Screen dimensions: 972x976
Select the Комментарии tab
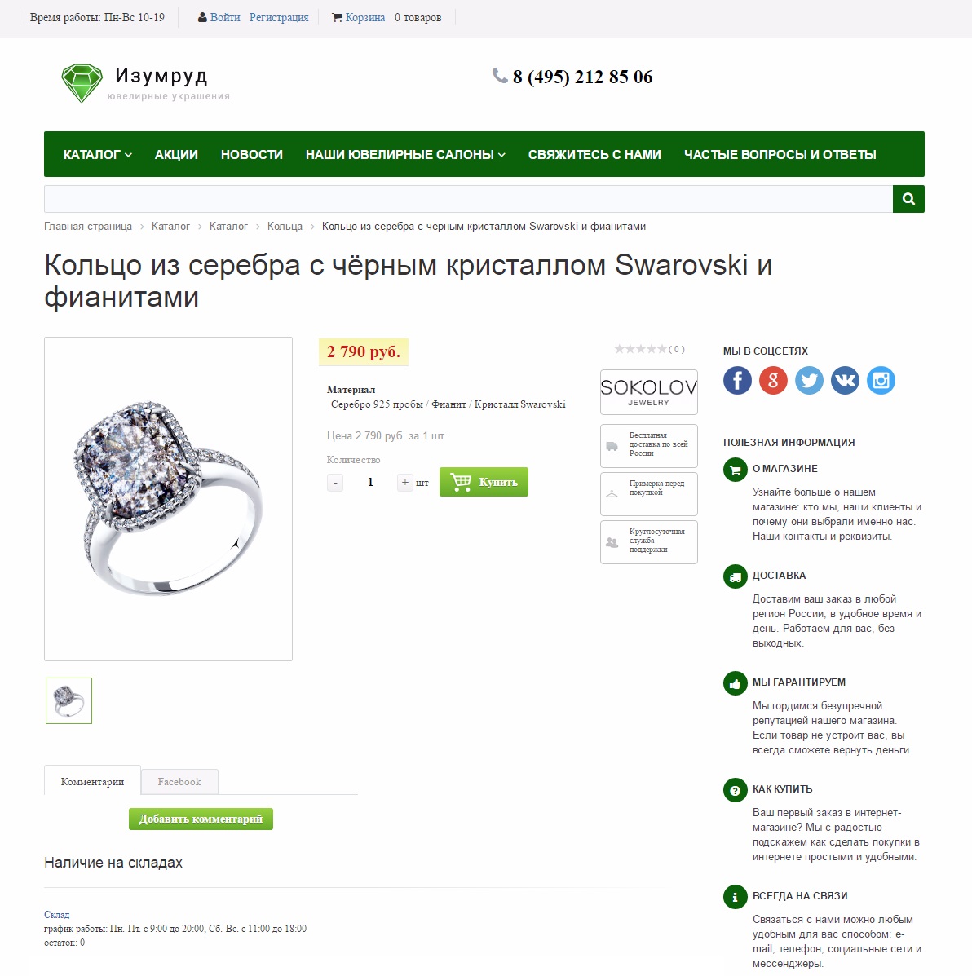click(x=92, y=781)
